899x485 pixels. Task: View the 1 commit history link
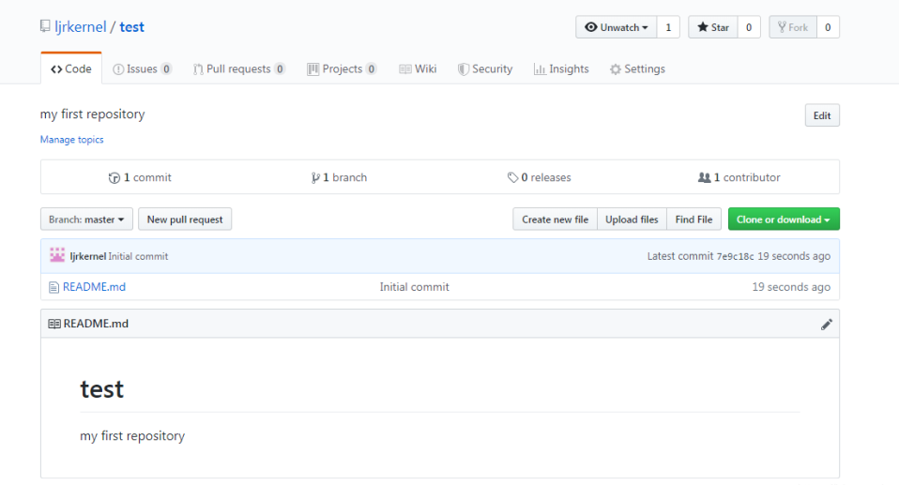[x=140, y=177]
